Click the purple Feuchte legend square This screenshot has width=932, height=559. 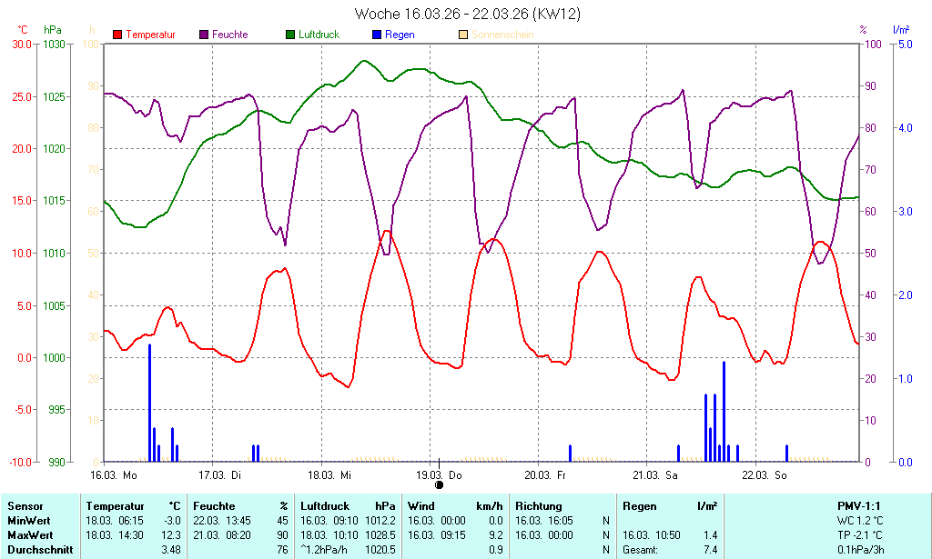pyautogui.click(x=204, y=35)
